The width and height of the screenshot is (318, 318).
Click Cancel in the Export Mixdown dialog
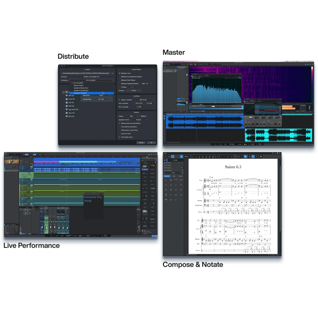click(x=141, y=143)
